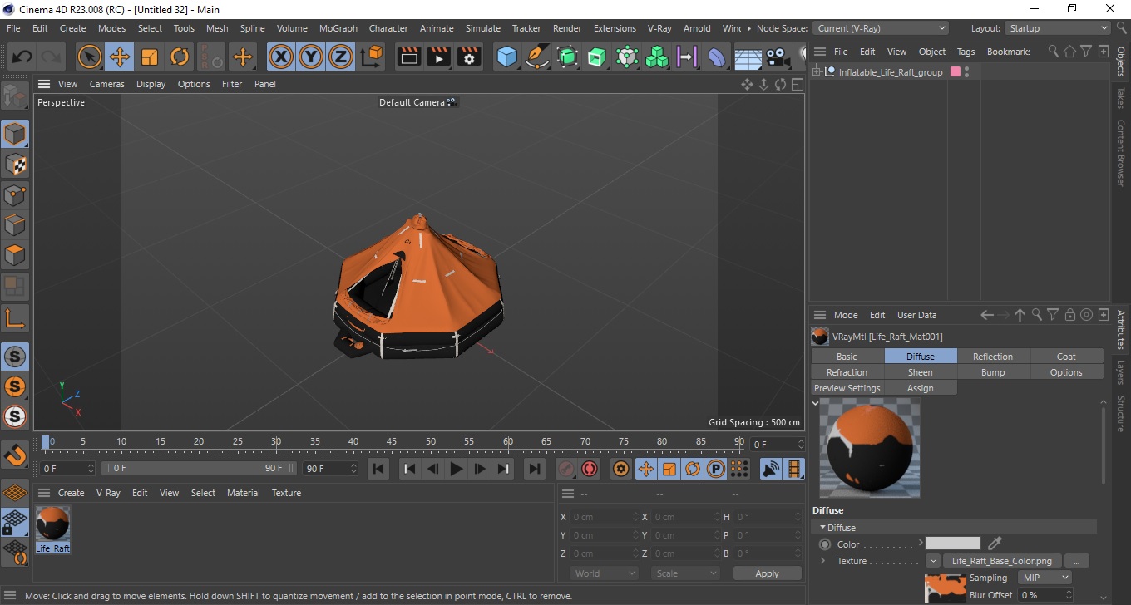
Task: Open World coordinate system dropdown
Action: pyautogui.click(x=604, y=573)
